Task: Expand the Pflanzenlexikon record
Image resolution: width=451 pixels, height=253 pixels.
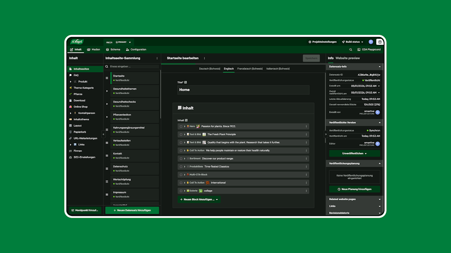Action: (x=107, y=117)
